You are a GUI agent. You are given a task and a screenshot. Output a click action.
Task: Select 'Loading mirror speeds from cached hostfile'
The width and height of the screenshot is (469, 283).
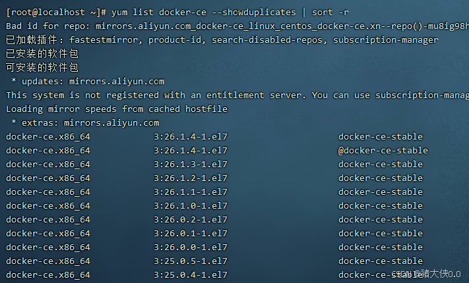tap(117, 109)
